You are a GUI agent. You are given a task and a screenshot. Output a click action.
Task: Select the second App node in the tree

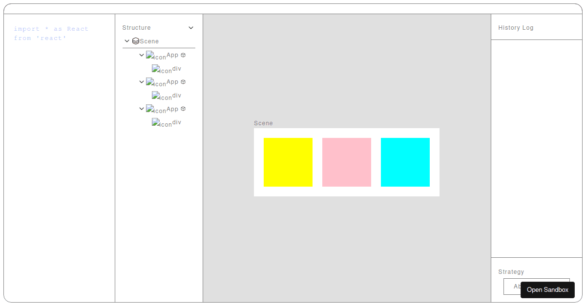(172, 82)
